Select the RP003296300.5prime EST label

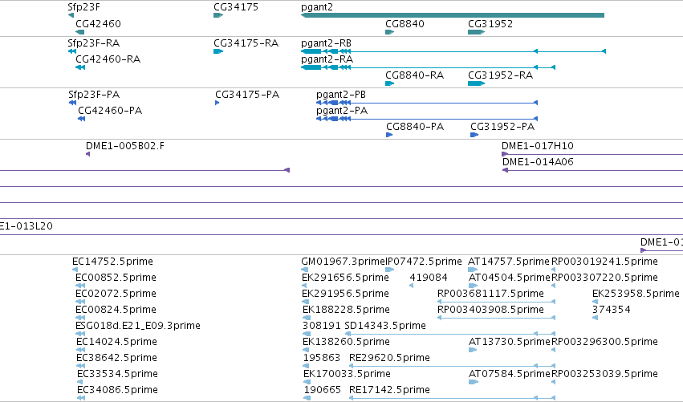(604, 342)
